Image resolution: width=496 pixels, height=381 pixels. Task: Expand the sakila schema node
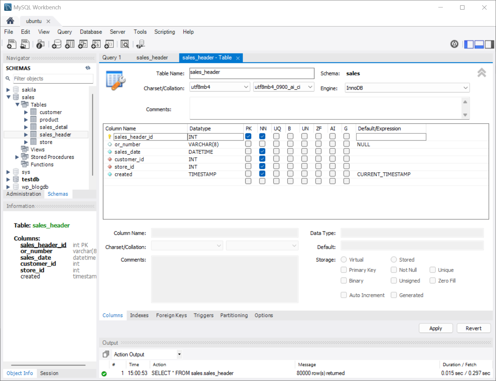point(8,90)
